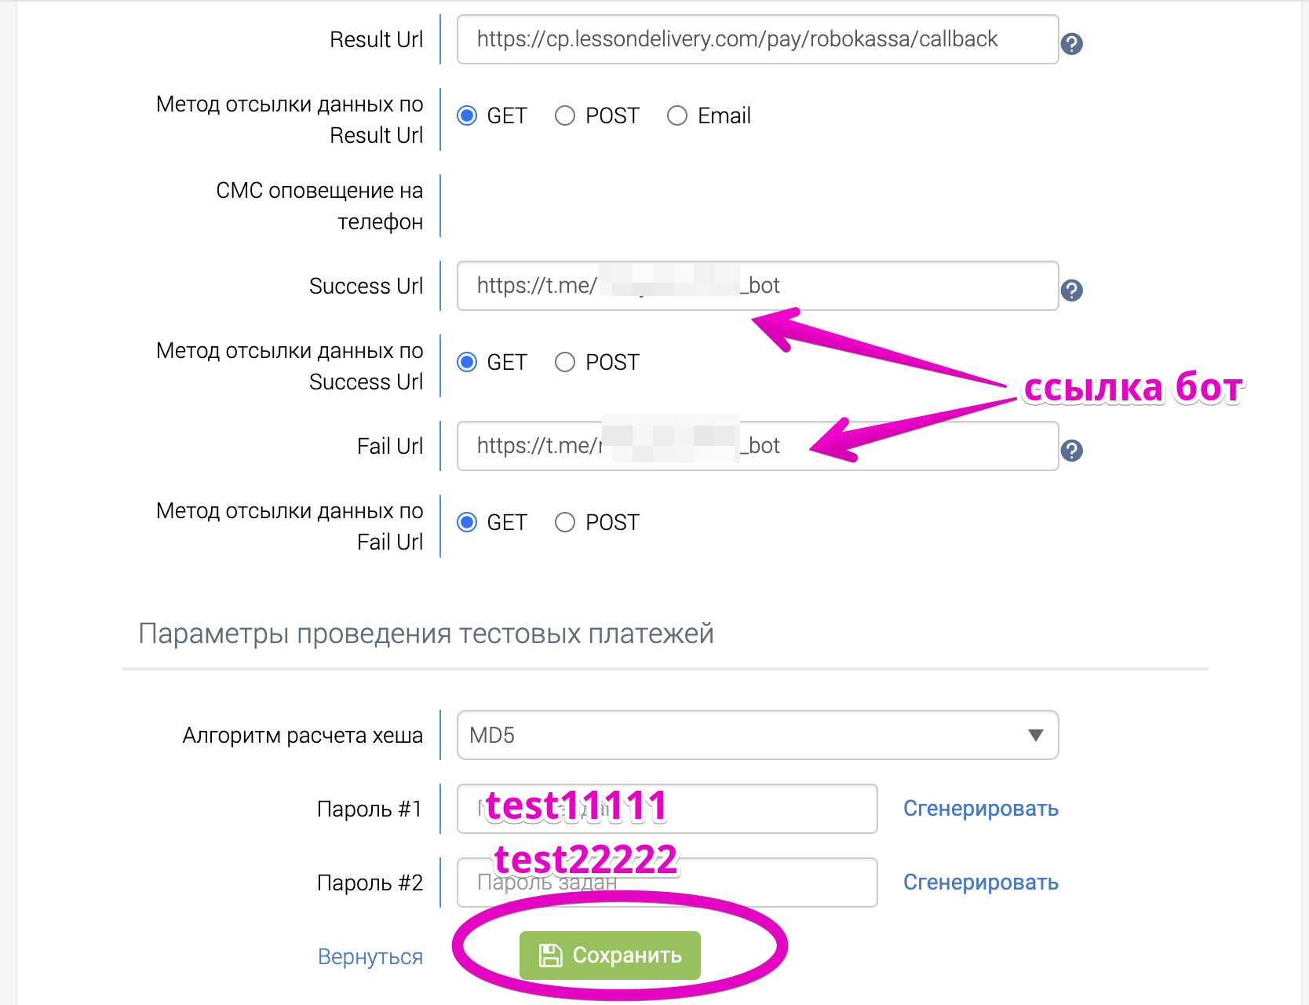Viewport: 1309px width, 1005px height.
Task: Click Сгенерировать next to Пароль #2
Action: coord(980,883)
